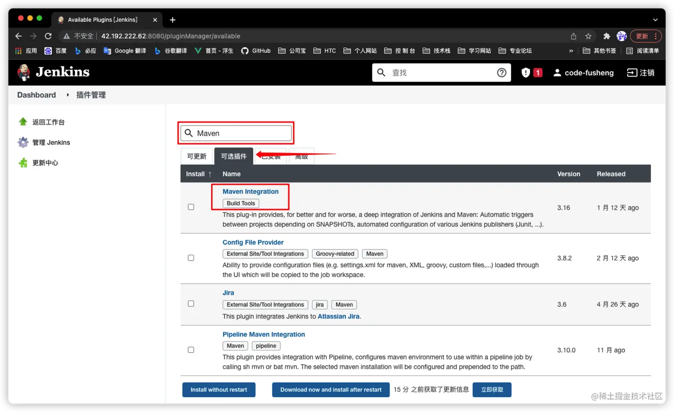Click the browser address bar URL
Screen dimensions: 674x412
click(171, 36)
